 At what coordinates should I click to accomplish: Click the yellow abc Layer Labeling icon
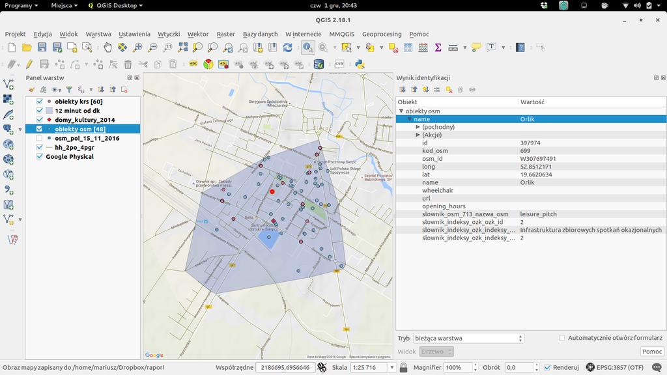(193, 64)
